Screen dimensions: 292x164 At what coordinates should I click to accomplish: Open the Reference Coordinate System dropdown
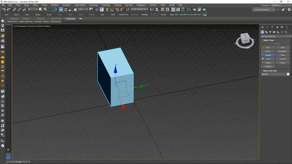coord(83,9)
